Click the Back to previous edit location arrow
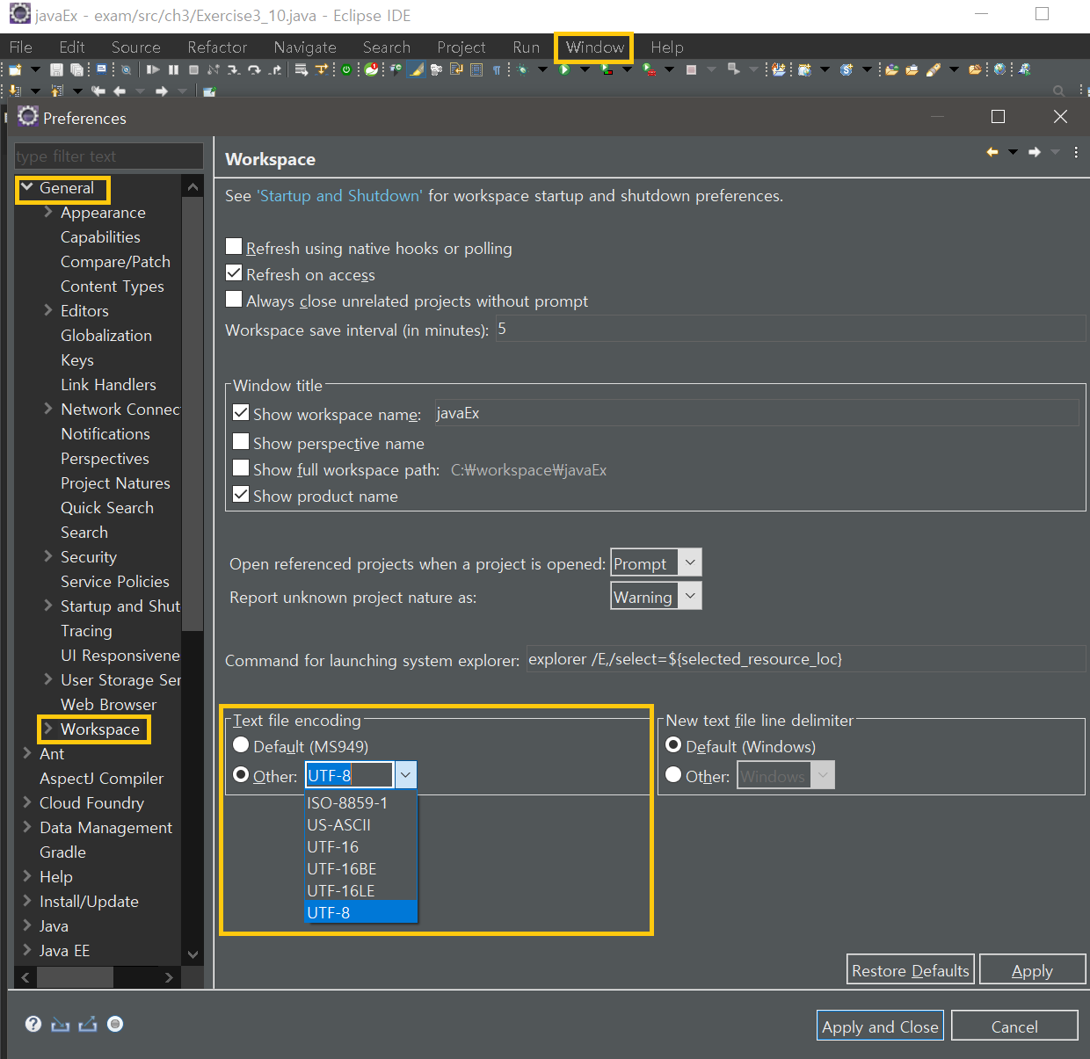 click(98, 91)
